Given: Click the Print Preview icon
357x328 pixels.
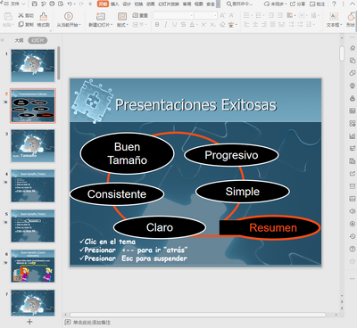Looking at the screenshot, I should pyautogui.click(x=61, y=4).
